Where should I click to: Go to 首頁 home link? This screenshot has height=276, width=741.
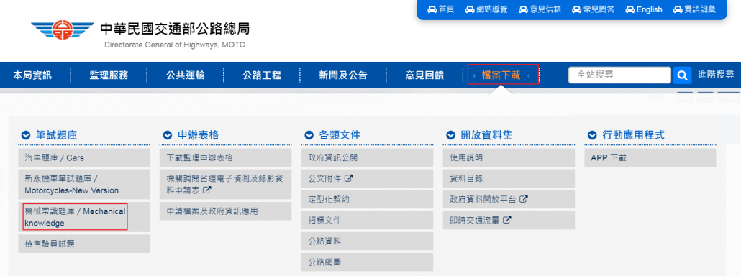pos(446,9)
